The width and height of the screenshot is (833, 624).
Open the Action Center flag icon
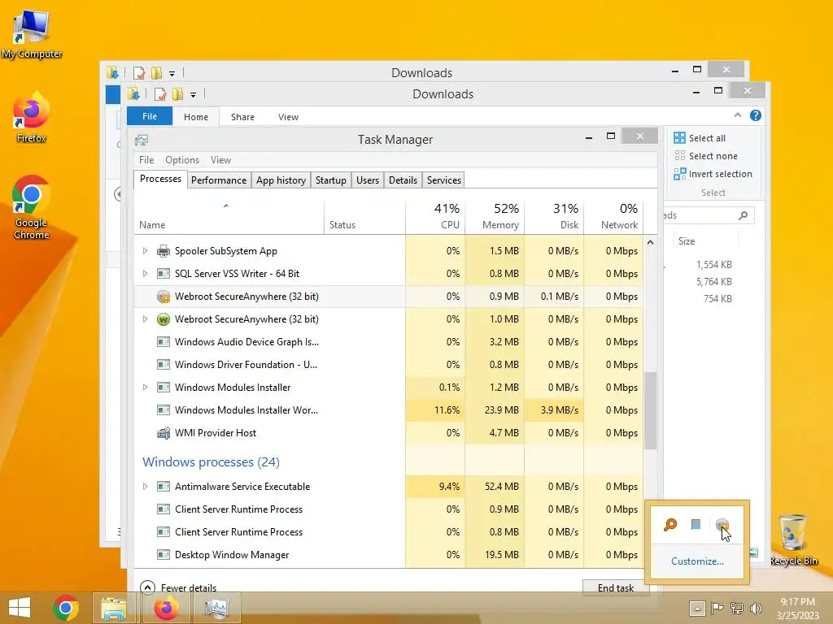tap(717, 609)
